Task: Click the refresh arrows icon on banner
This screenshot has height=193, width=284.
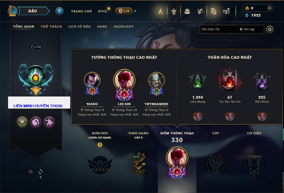Action: click(40, 172)
